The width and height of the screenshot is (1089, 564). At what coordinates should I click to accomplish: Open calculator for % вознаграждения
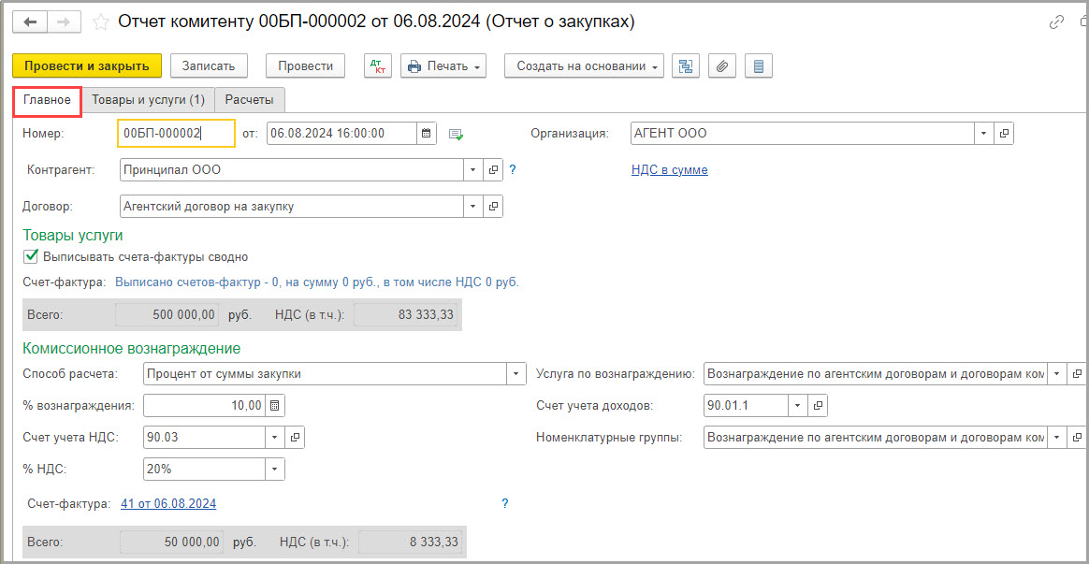tap(275, 406)
